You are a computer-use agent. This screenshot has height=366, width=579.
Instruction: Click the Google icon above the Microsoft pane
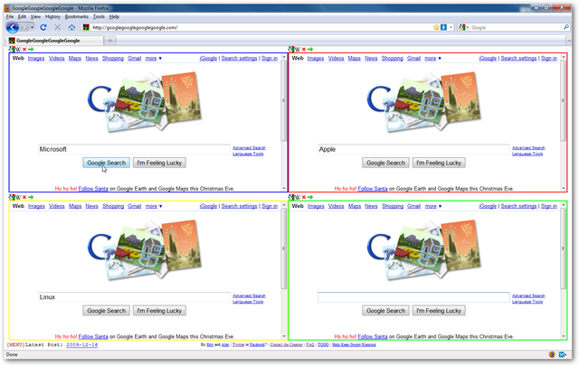(x=12, y=50)
